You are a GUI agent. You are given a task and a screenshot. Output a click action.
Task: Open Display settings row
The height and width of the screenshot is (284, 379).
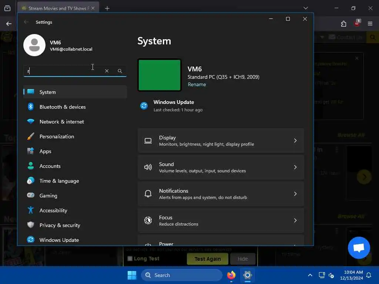pos(221,141)
